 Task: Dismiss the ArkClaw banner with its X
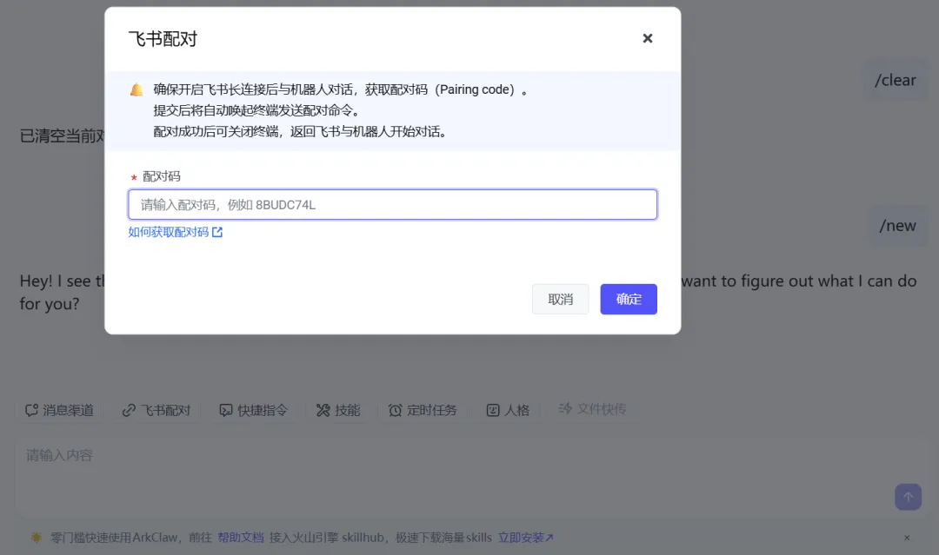tap(907, 538)
